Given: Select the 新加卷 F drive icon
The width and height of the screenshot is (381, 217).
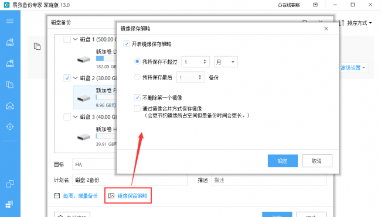Looking at the screenshot, I should [84, 98].
